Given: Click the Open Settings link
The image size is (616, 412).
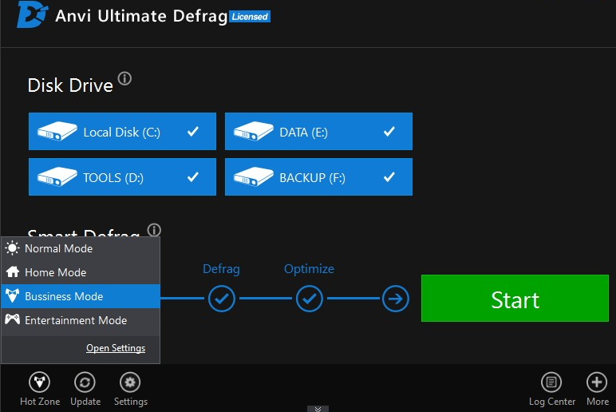Looking at the screenshot, I should [116, 348].
